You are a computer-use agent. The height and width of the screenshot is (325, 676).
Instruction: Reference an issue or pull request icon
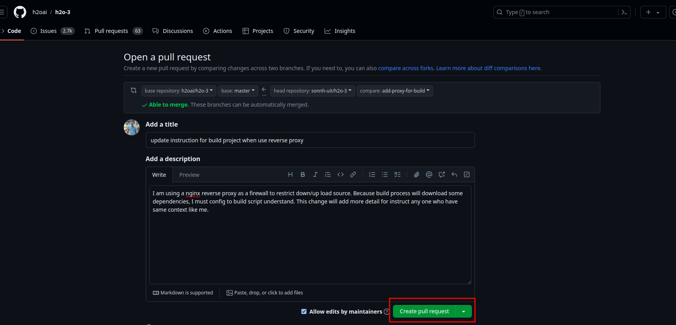(x=442, y=174)
